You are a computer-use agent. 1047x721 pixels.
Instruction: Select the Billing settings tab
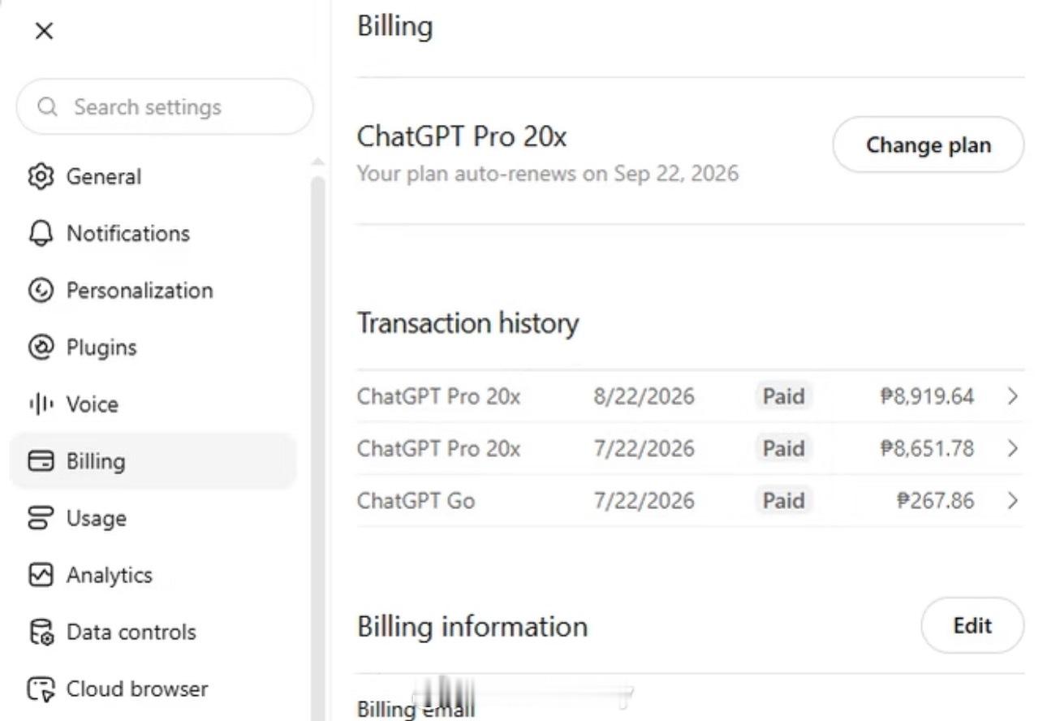pos(153,461)
